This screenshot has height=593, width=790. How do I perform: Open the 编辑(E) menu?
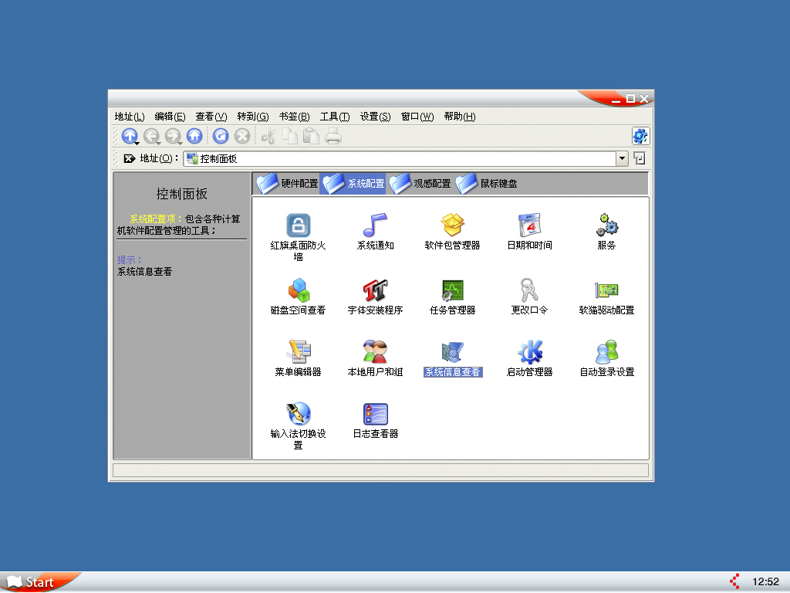pyautogui.click(x=170, y=117)
